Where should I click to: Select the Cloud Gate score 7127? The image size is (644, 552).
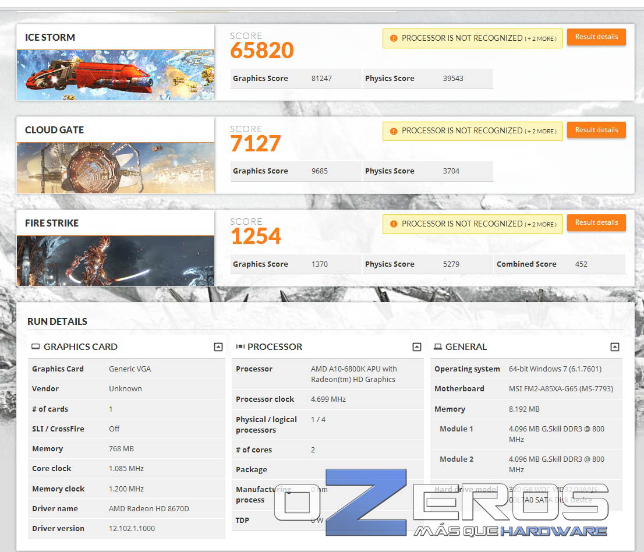tap(256, 144)
